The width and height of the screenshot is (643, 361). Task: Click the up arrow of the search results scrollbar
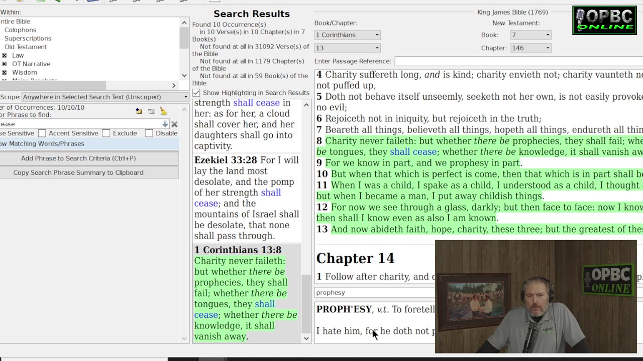[306, 105]
